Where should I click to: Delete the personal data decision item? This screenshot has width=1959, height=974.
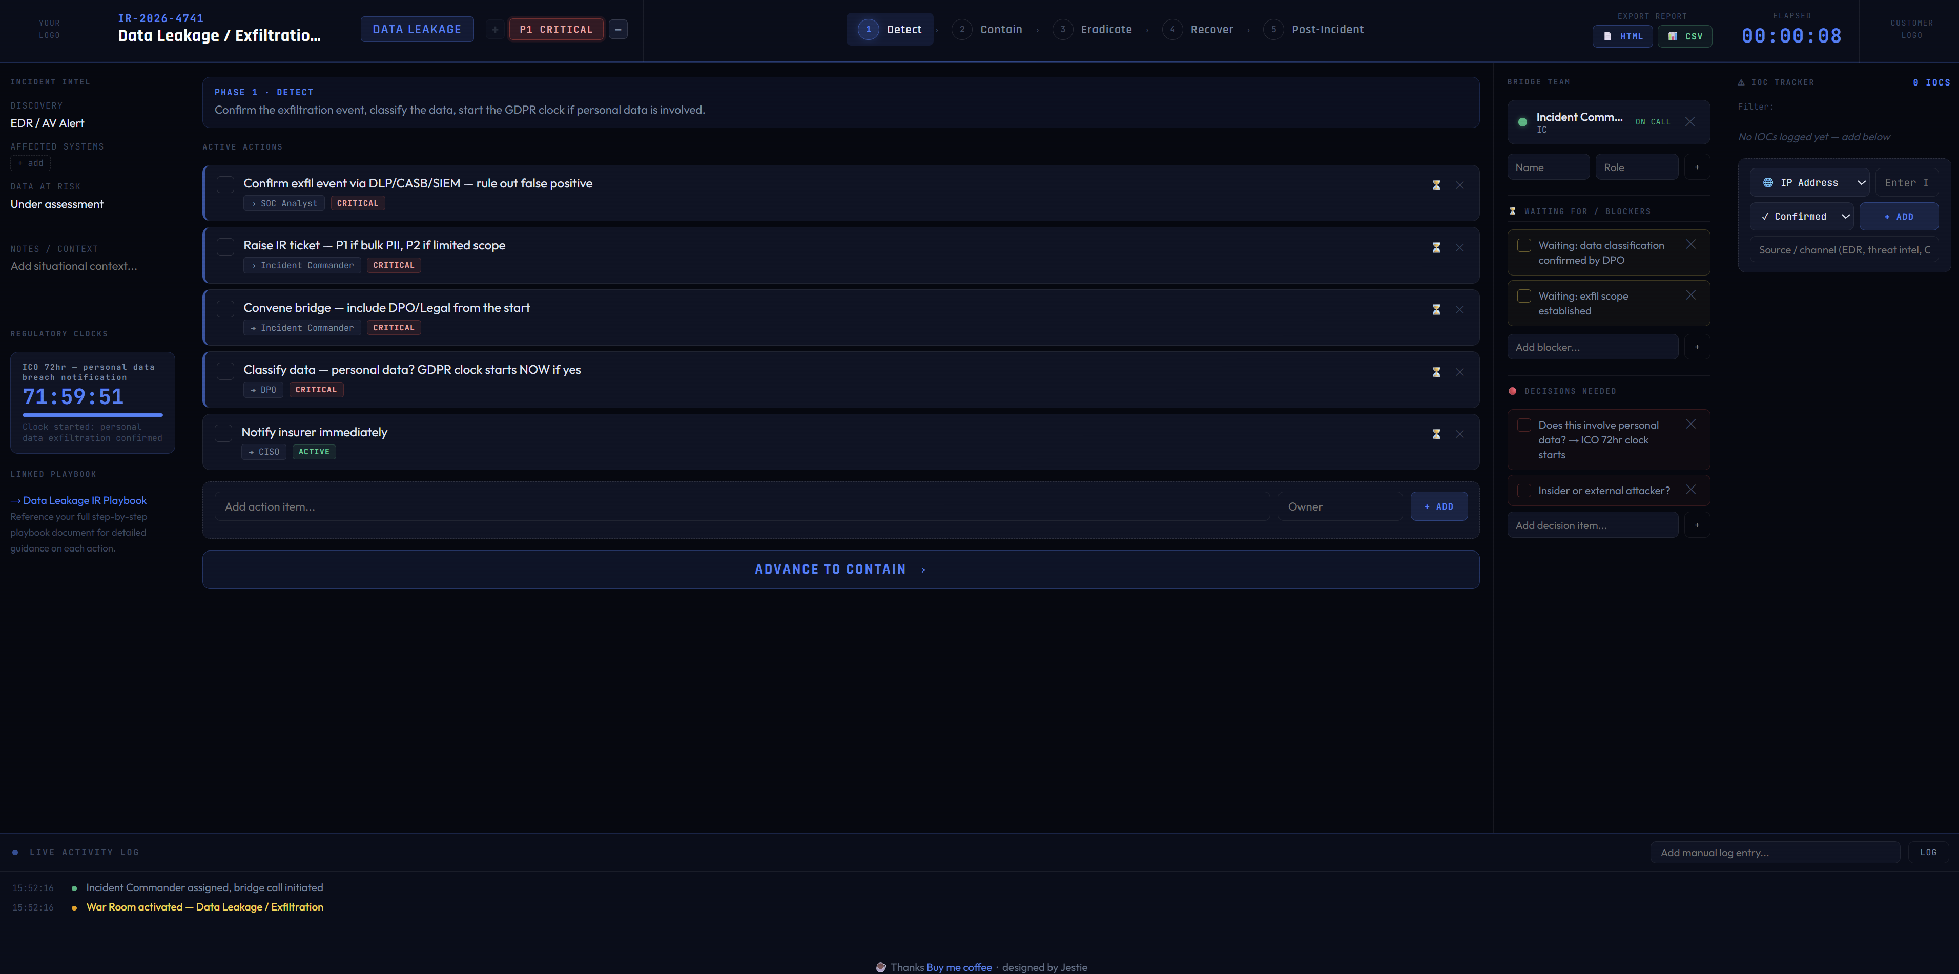point(1690,425)
